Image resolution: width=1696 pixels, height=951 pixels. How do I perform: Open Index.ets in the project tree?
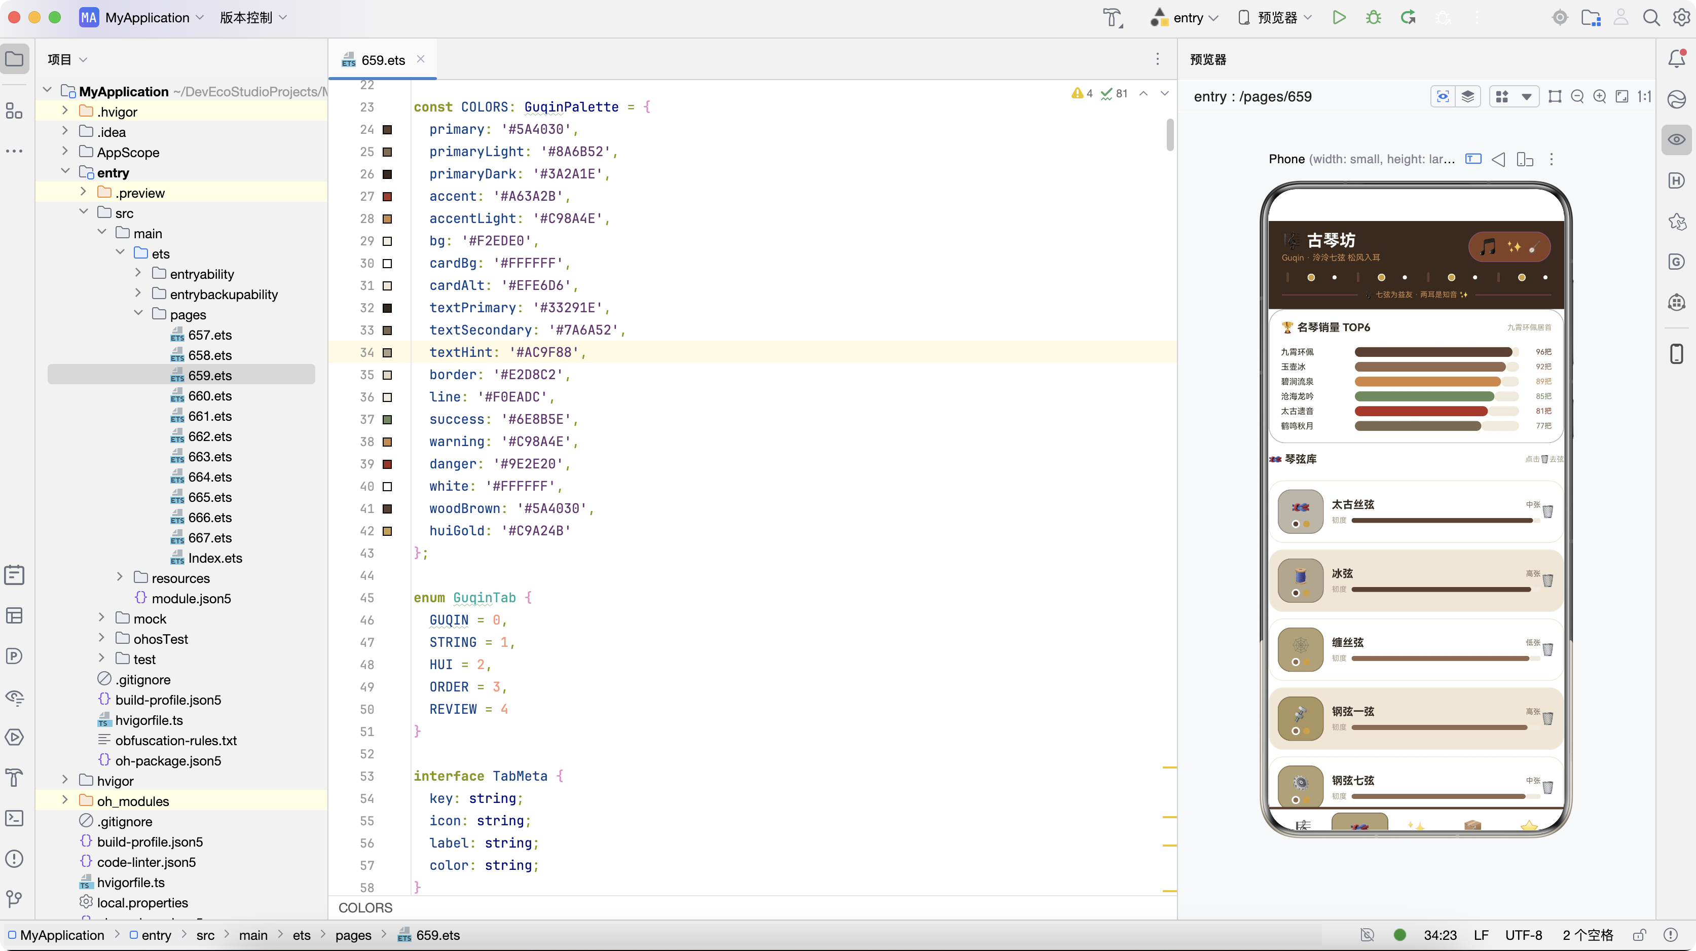pyautogui.click(x=206, y=558)
